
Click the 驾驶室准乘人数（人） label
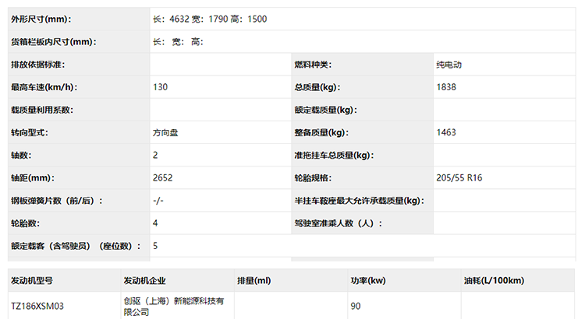tap(338, 223)
